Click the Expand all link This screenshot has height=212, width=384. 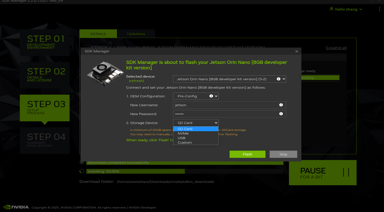tap(336, 48)
